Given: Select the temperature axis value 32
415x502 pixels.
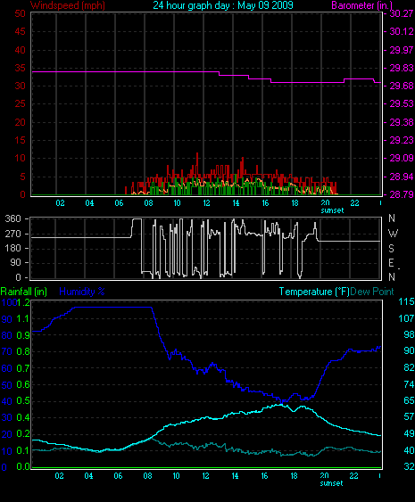Looking at the screenshot, I should point(409,467).
